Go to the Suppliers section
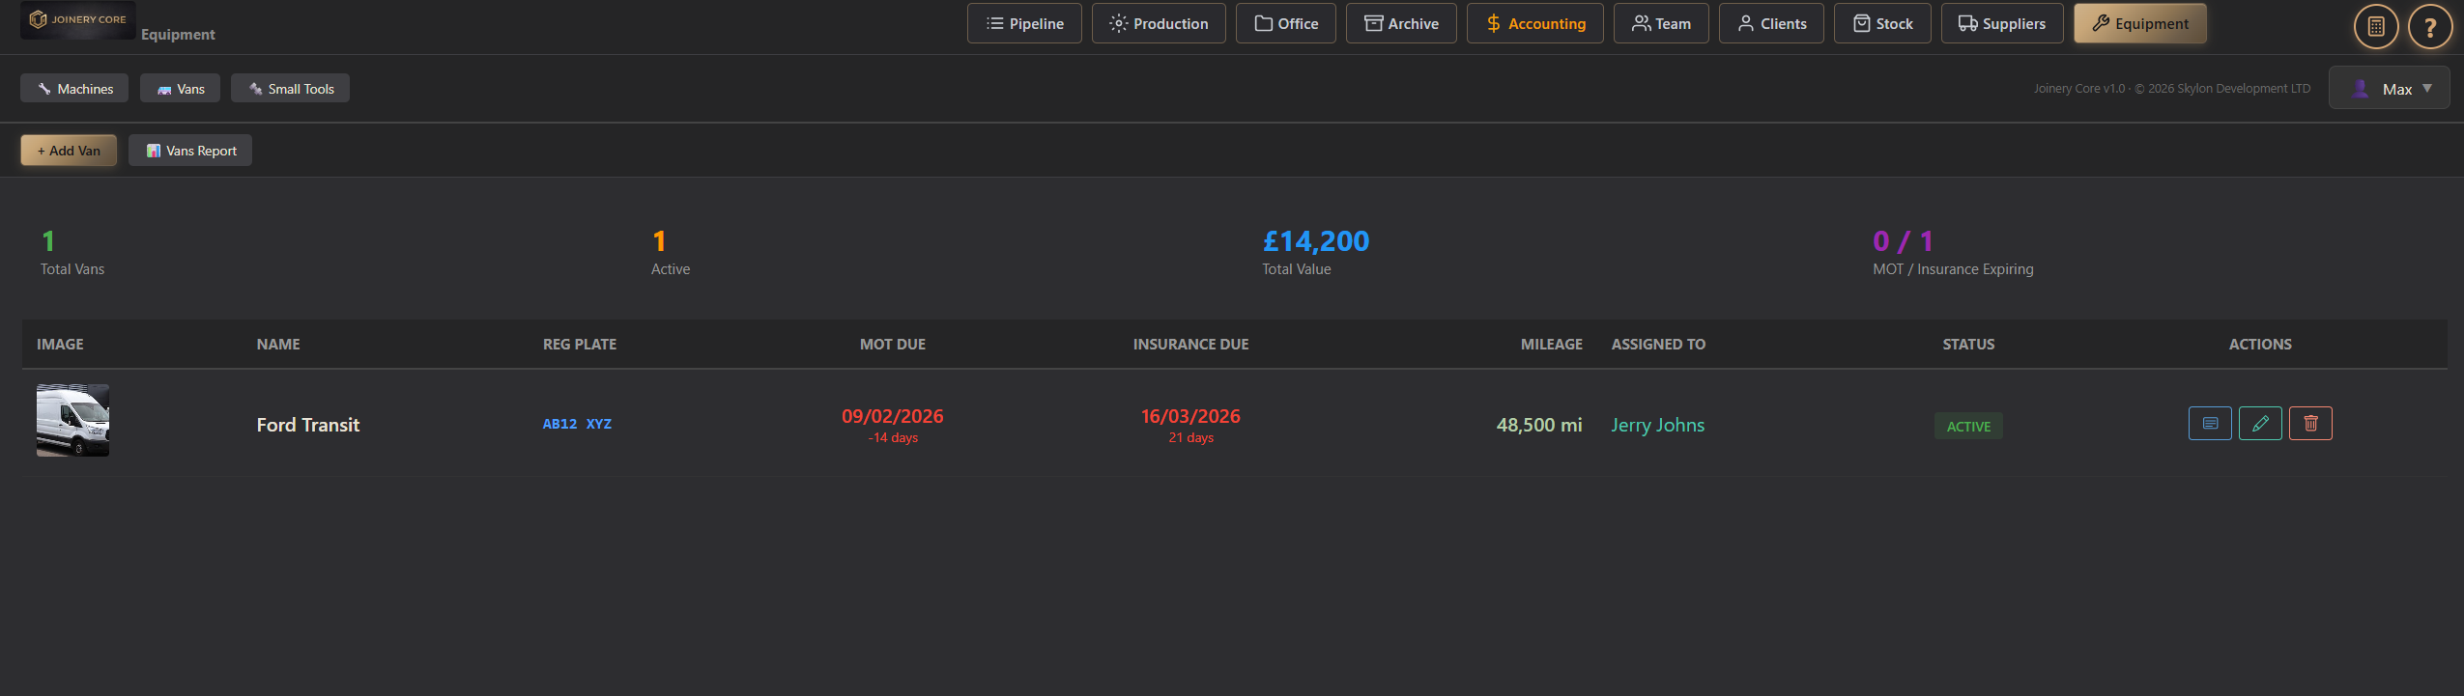The image size is (2464, 696). (x=2001, y=23)
